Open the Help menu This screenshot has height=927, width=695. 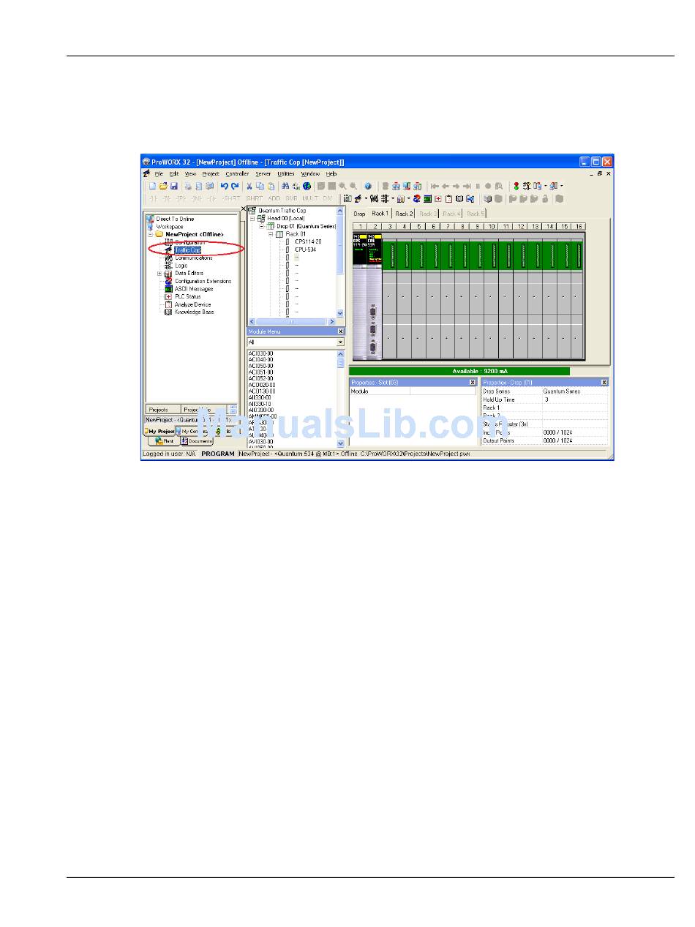coord(331,173)
